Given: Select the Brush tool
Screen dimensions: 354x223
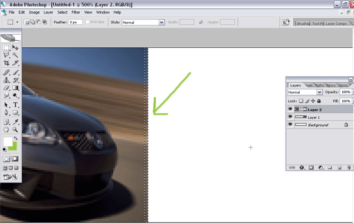Looking at the screenshot, I should coord(15,73).
